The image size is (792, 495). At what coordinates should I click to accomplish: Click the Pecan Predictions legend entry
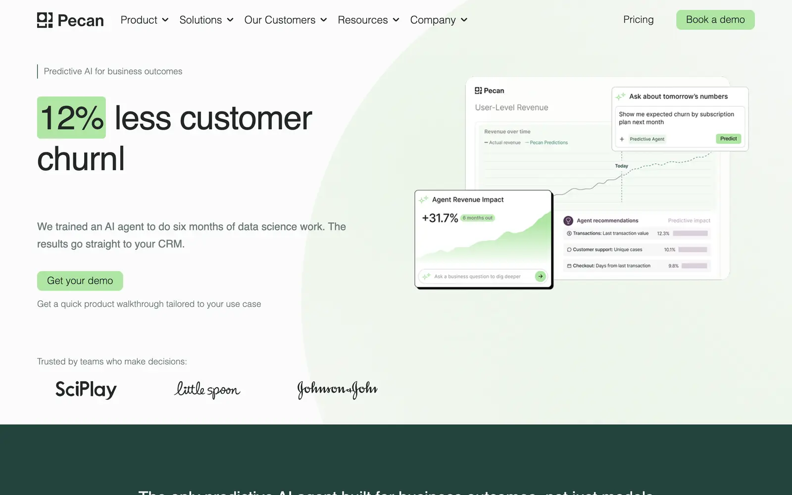[x=546, y=143]
